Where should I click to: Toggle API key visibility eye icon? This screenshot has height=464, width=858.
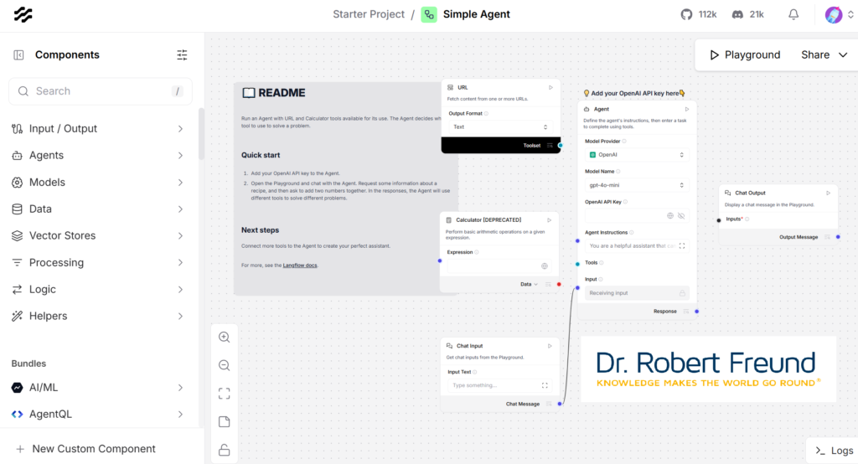coord(681,215)
